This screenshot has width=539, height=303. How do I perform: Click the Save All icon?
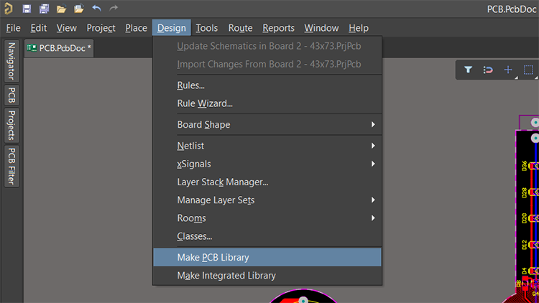pyautogui.click(x=44, y=9)
